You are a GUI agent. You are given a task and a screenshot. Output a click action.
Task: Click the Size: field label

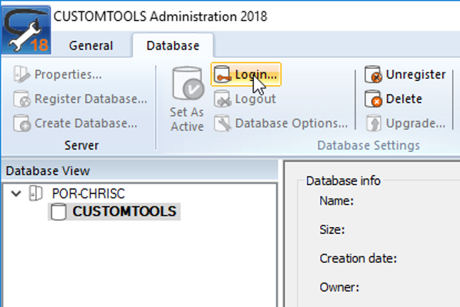click(332, 230)
